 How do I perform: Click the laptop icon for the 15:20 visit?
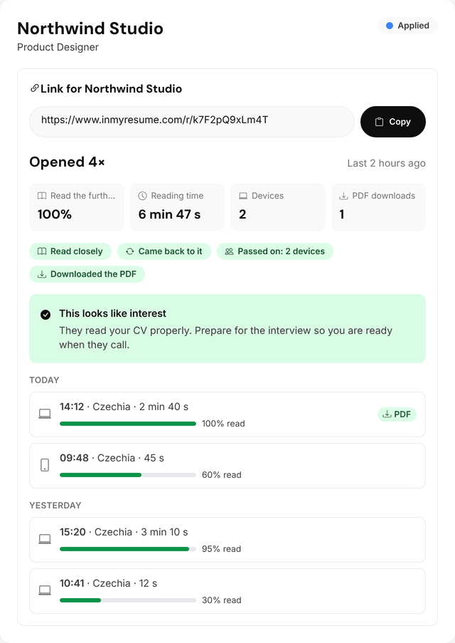click(45, 539)
